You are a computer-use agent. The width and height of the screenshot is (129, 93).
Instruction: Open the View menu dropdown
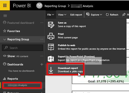tap(62, 15)
